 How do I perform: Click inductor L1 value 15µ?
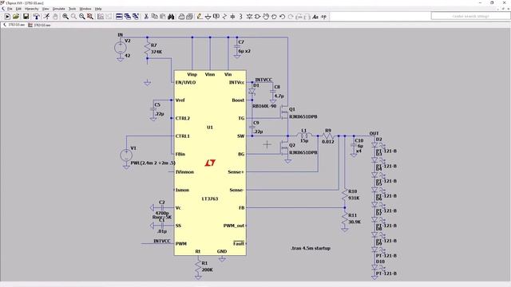(304, 141)
